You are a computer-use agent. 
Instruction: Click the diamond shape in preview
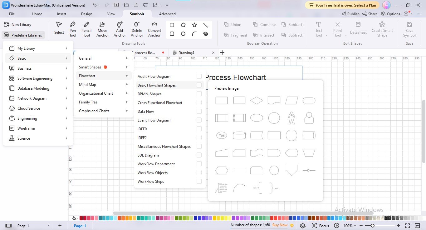(x=257, y=100)
